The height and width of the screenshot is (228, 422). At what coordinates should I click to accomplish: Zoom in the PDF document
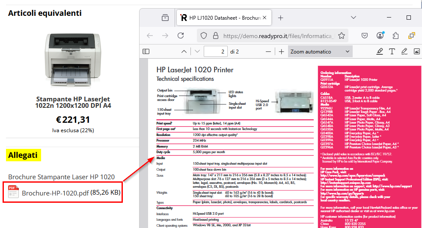click(281, 51)
